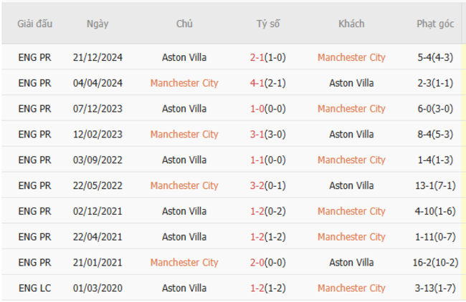Click Aston Villa home team on 22/04/2021
Screen dimensions: 466x302
(184, 237)
